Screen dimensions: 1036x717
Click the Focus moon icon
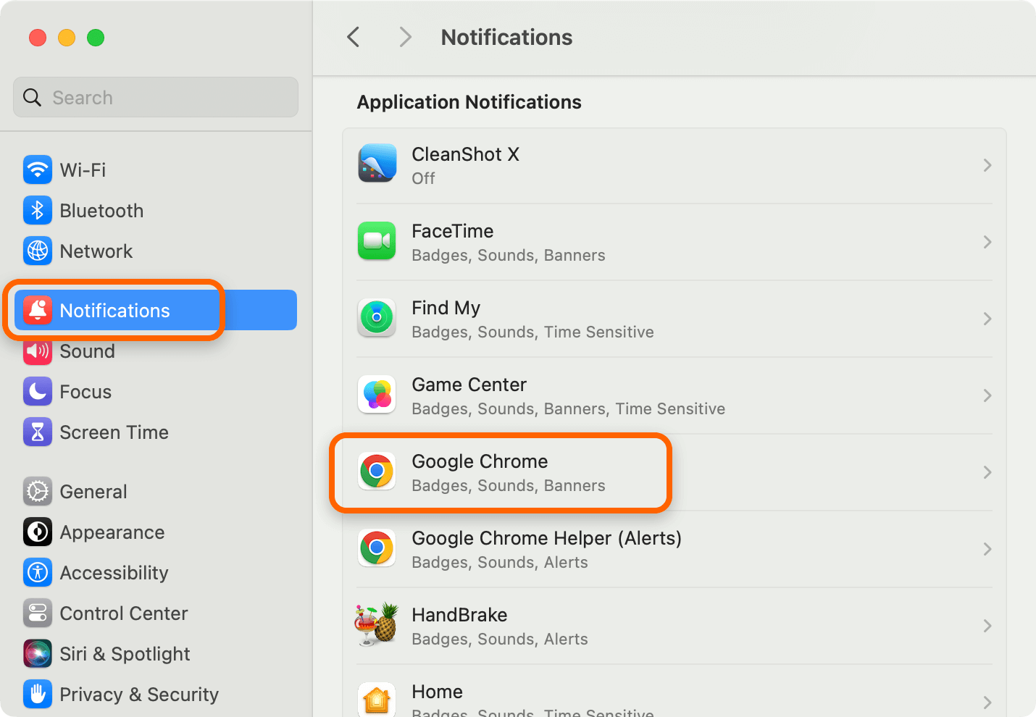[38, 392]
